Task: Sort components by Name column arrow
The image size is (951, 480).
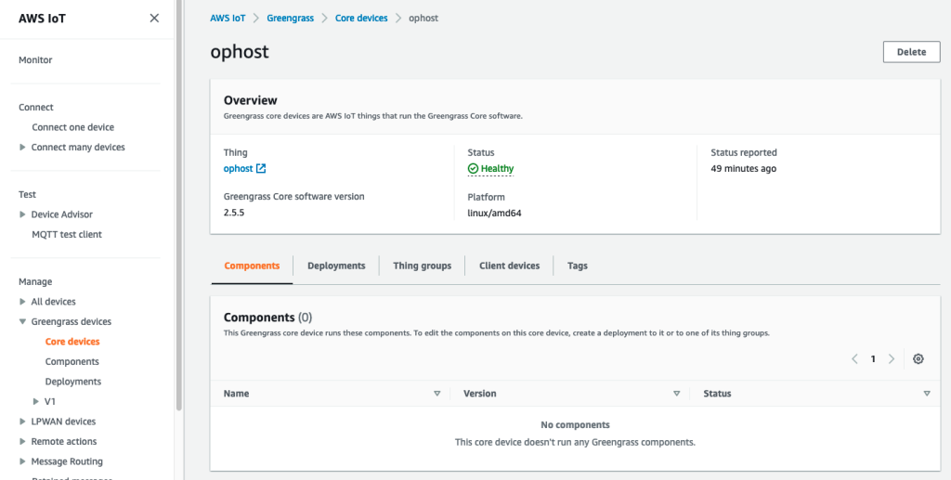Action: coord(436,394)
